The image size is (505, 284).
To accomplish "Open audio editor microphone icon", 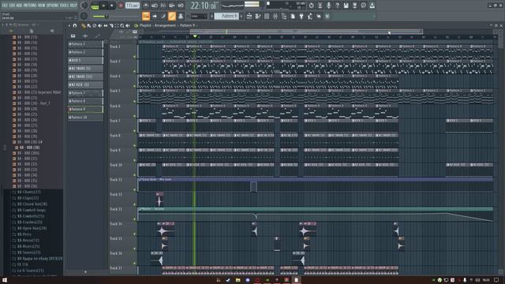I will click(x=328, y=6).
